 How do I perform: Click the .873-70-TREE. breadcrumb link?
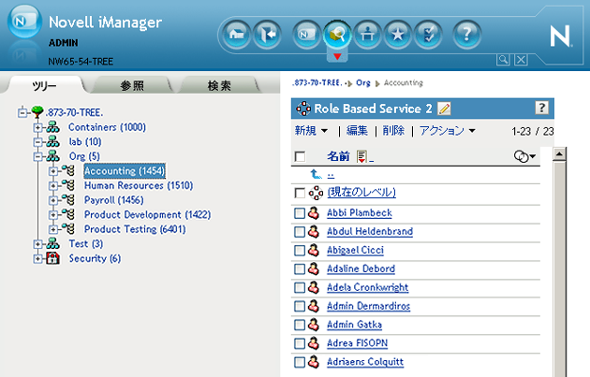click(x=317, y=82)
